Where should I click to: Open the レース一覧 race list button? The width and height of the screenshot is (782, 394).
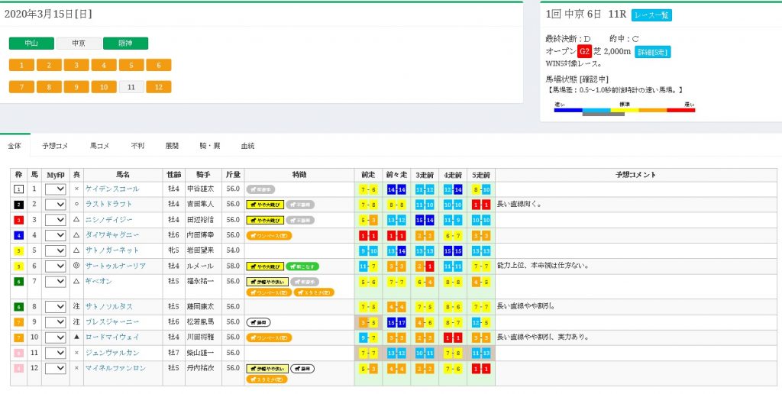[651, 15]
